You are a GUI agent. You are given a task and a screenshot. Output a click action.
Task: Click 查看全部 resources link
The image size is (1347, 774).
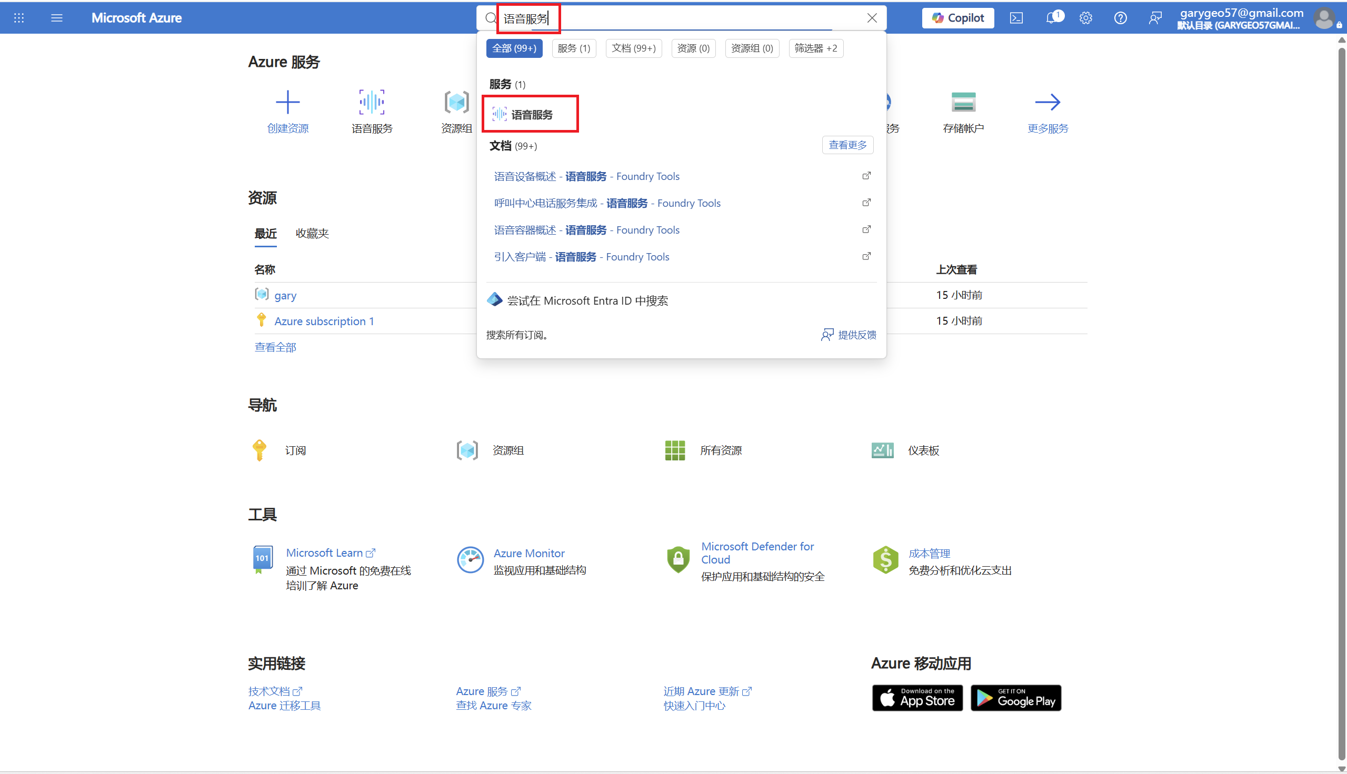click(x=275, y=347)
